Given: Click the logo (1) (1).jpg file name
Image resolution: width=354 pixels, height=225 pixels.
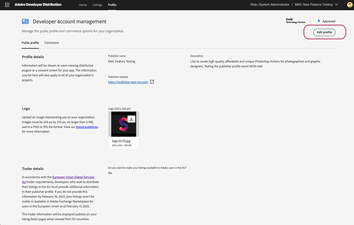Looking at the screenshot, I should pos(122,141).
